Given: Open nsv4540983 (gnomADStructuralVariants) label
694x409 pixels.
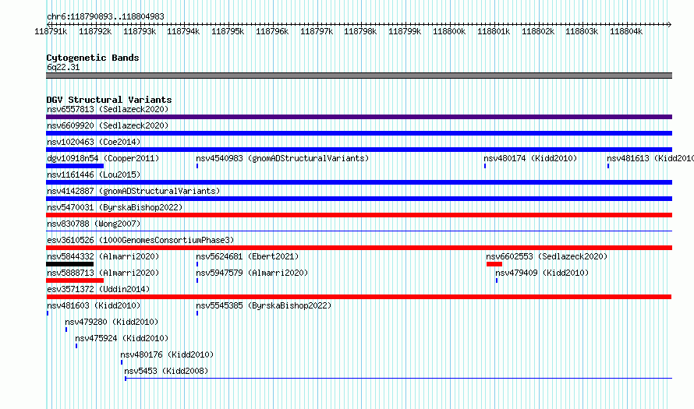Looking at the screenshot, I should pyautogui.click(x=282, y=158).
